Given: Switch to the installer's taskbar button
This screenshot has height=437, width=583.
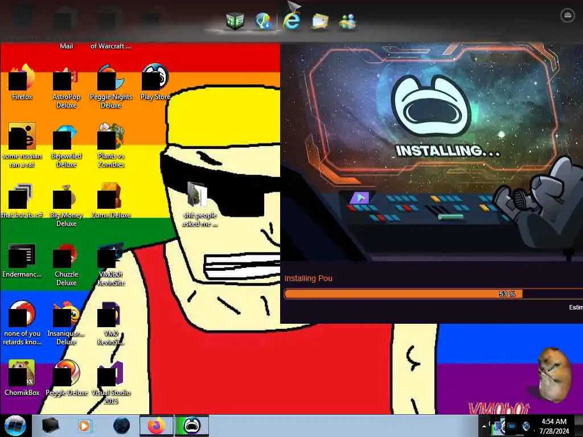Looking at the screenshot, I should (192, 426).
